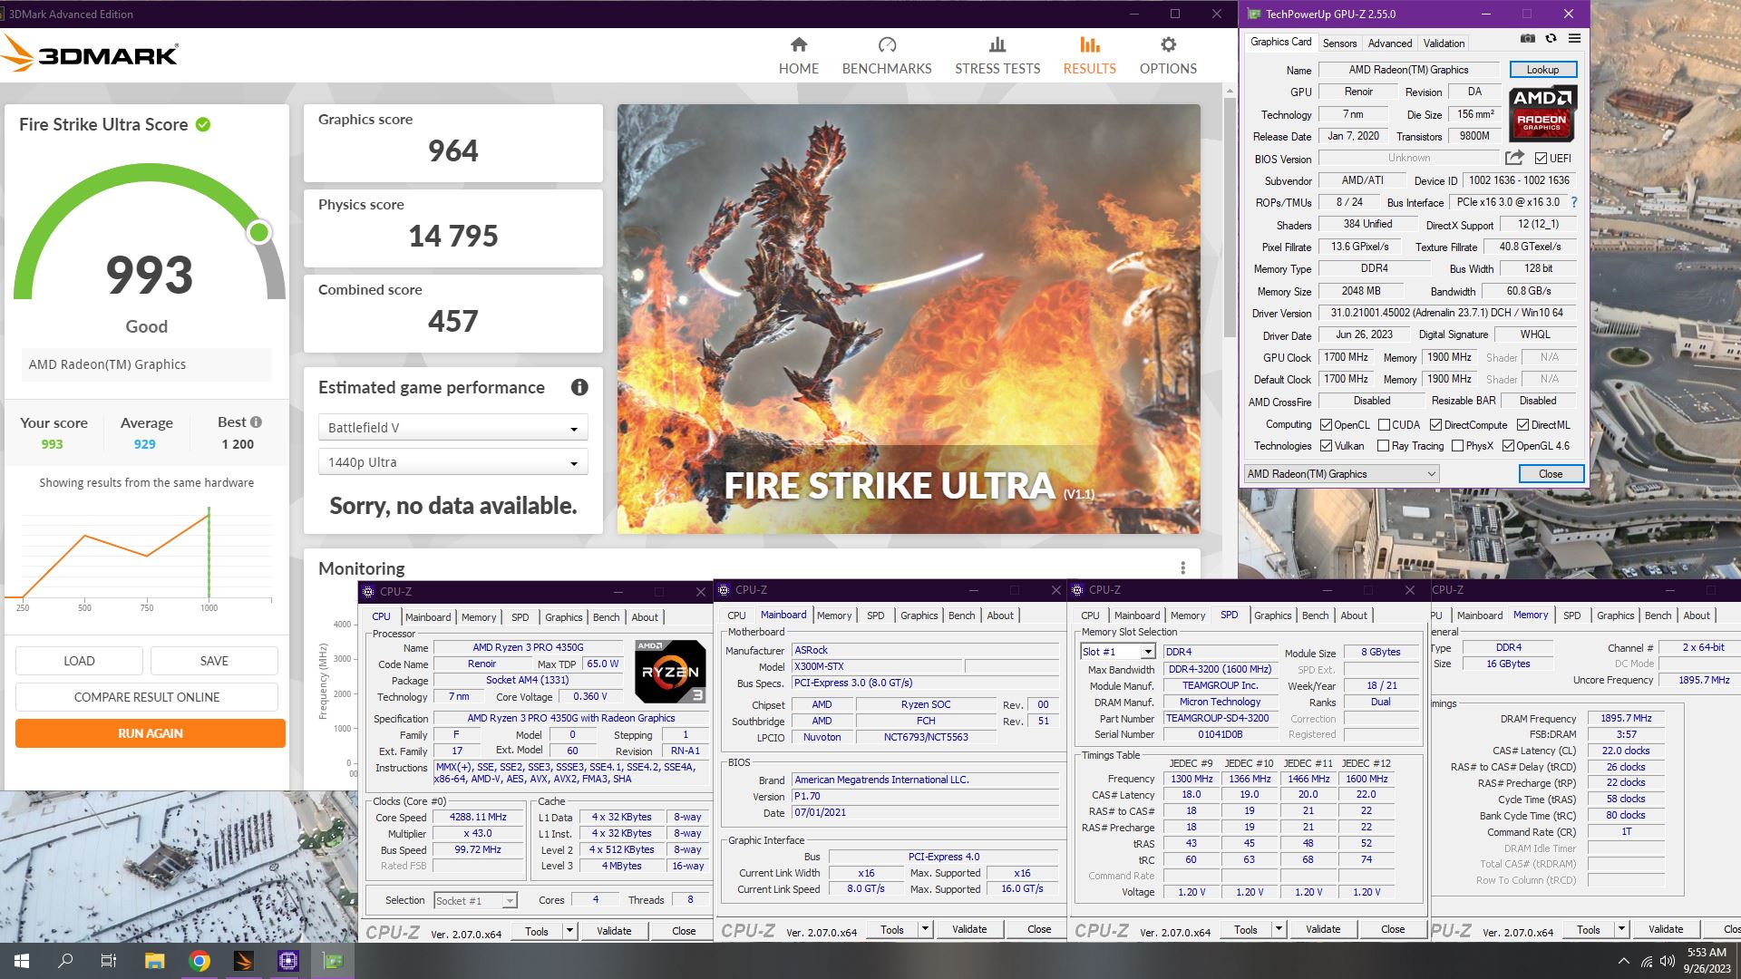Click the LOAD button in 3DMark

coord(79,661)
